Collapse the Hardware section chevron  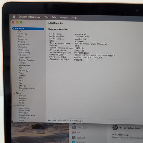(14, 28)
